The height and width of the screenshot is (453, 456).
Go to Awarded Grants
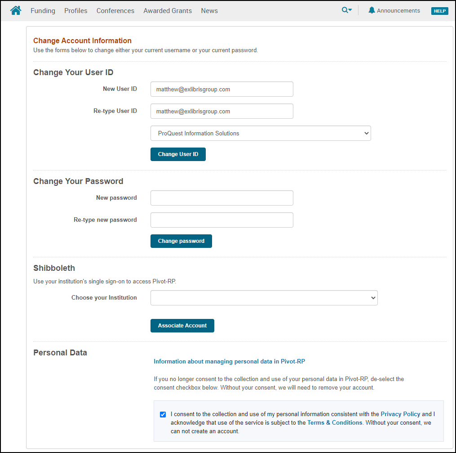[x=168, y=11]
